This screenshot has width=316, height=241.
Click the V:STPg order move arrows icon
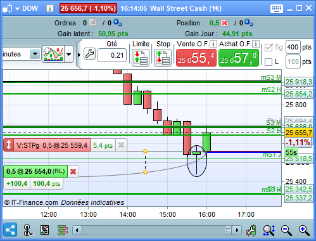point(8,145)
